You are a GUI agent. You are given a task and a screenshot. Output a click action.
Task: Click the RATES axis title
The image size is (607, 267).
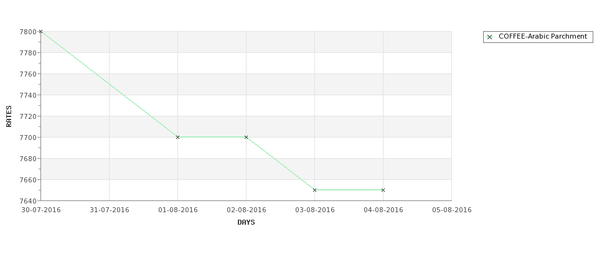pyautogui.click(x=9, y=116)
